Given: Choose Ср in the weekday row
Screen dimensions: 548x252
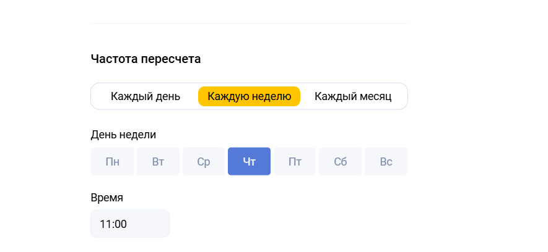Looking at the screenshot, I should pyautogui.click(x=204, y=162).
